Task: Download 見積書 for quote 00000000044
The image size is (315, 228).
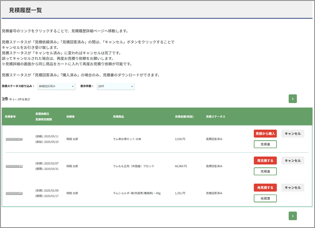Action: coord(265,144)
